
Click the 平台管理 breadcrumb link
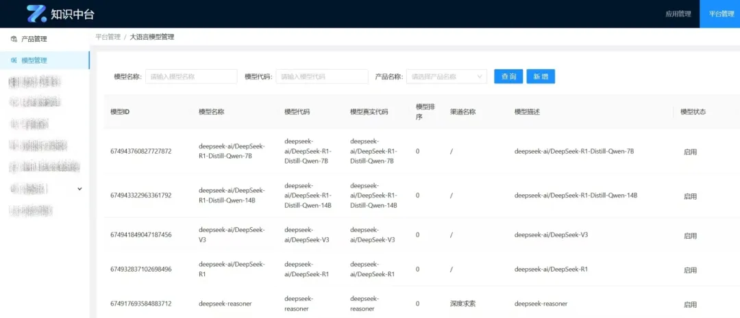[x=108, y=37]
